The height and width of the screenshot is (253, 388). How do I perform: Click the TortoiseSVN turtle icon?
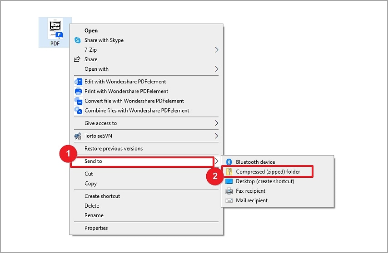[77, 136]
